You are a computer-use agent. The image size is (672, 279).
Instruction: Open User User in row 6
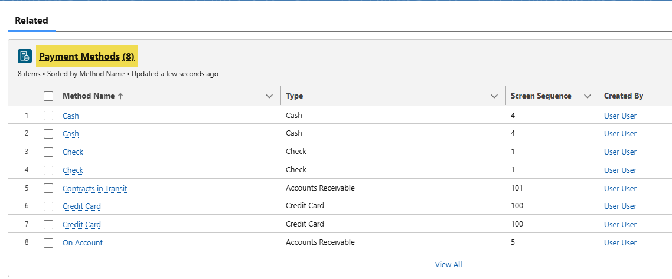tap(620, 206)
